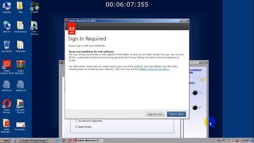Select the desktop.ini file under WinRAR archive
This screenshot has width=254, height=143.
pos(21,86)
